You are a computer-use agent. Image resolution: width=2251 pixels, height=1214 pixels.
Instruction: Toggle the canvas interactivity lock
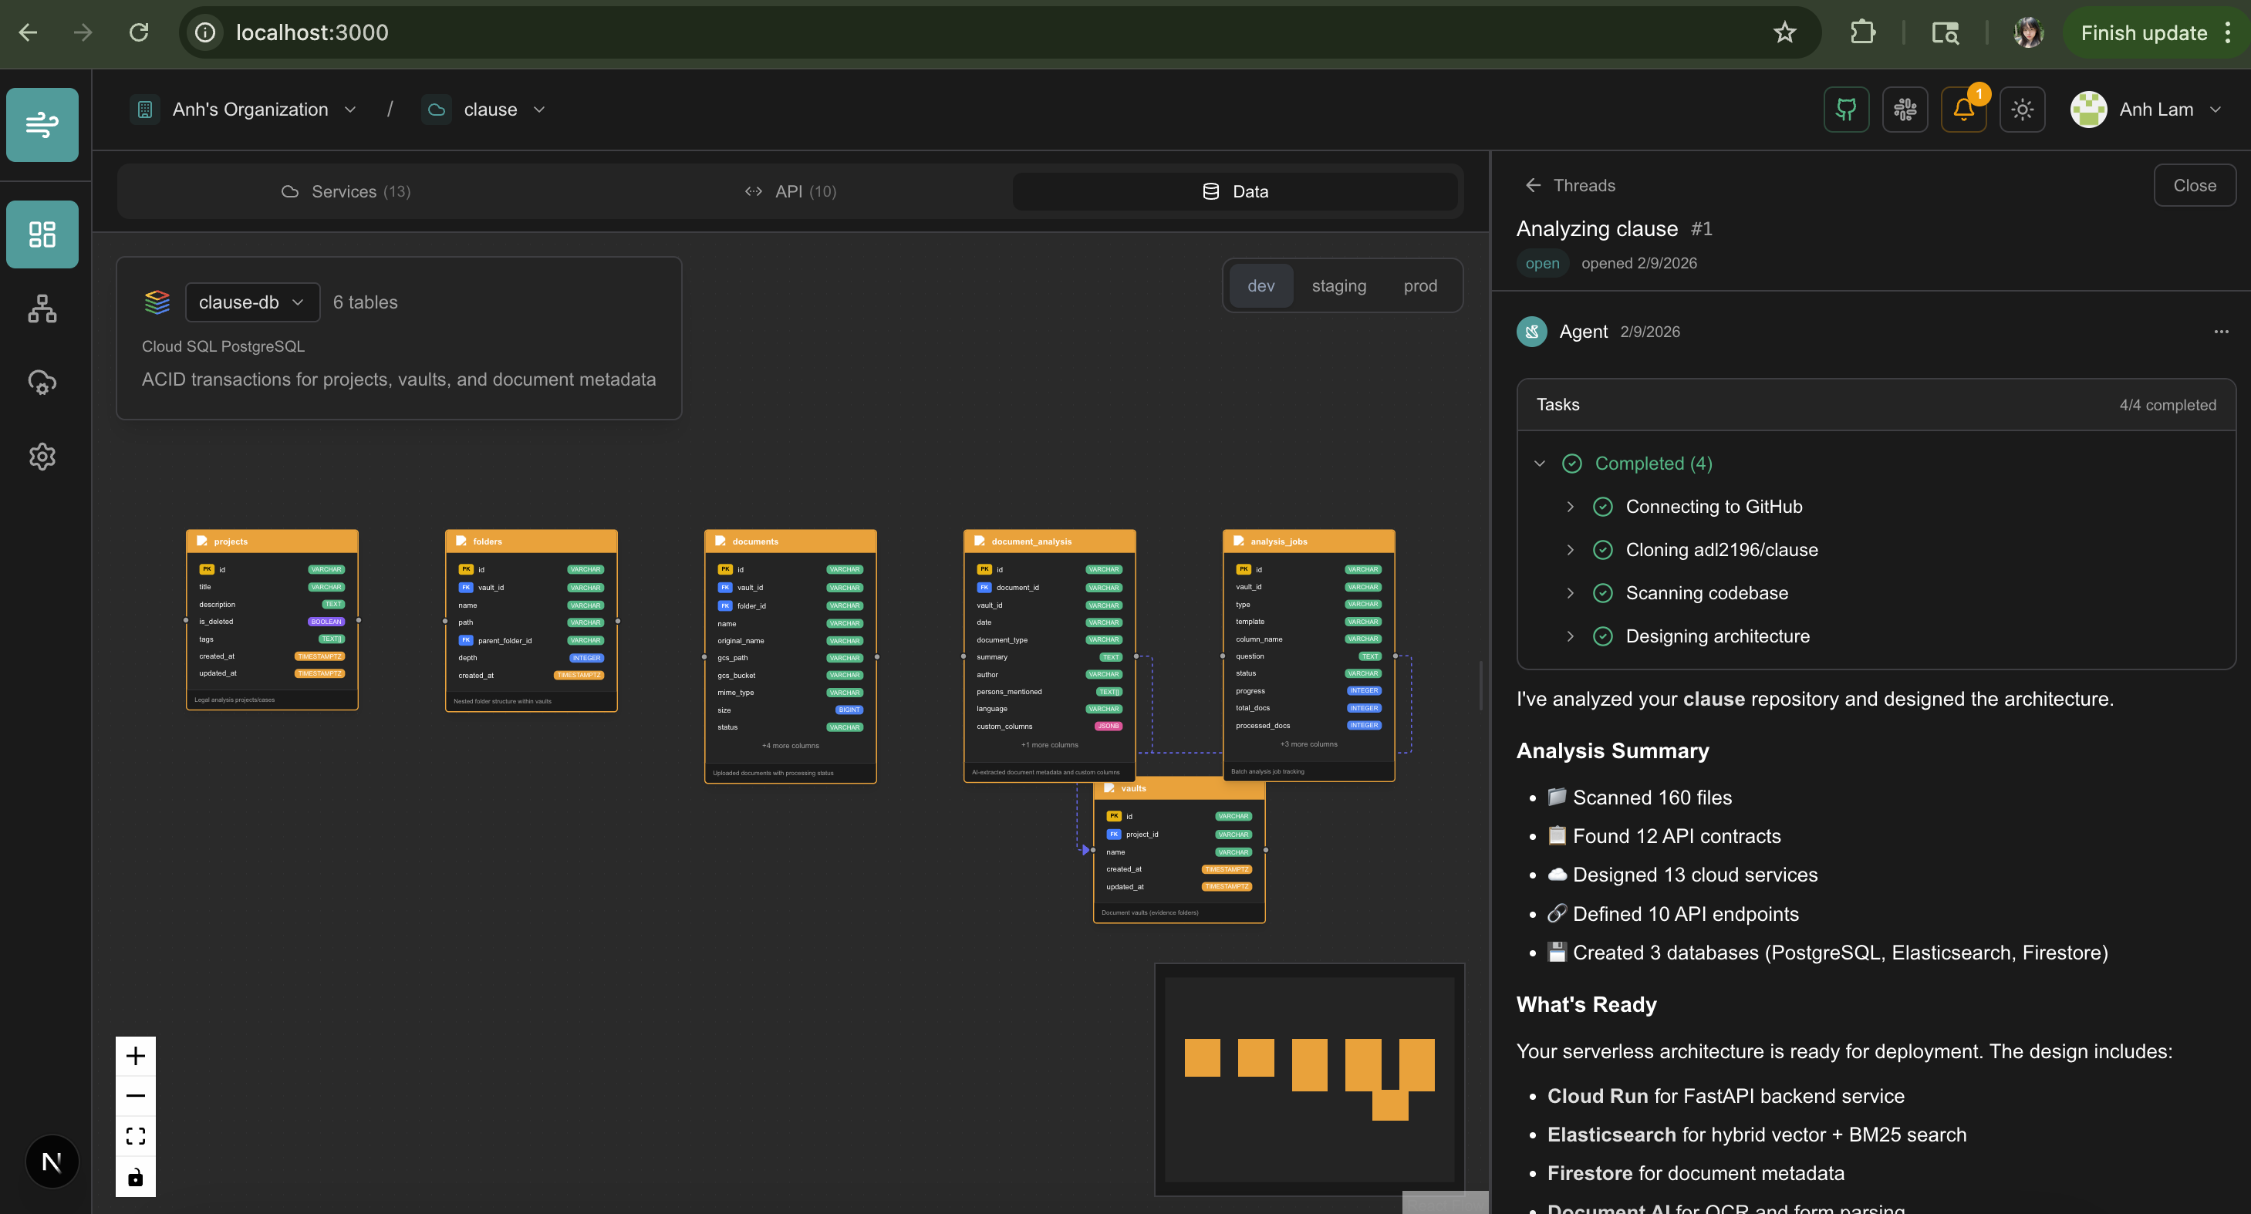[x=136, y=1176]
